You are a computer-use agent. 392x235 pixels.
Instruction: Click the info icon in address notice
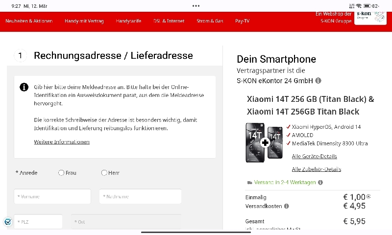24,87
